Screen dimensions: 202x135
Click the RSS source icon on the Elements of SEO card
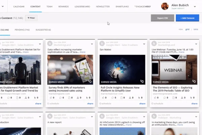click(154, 44)
